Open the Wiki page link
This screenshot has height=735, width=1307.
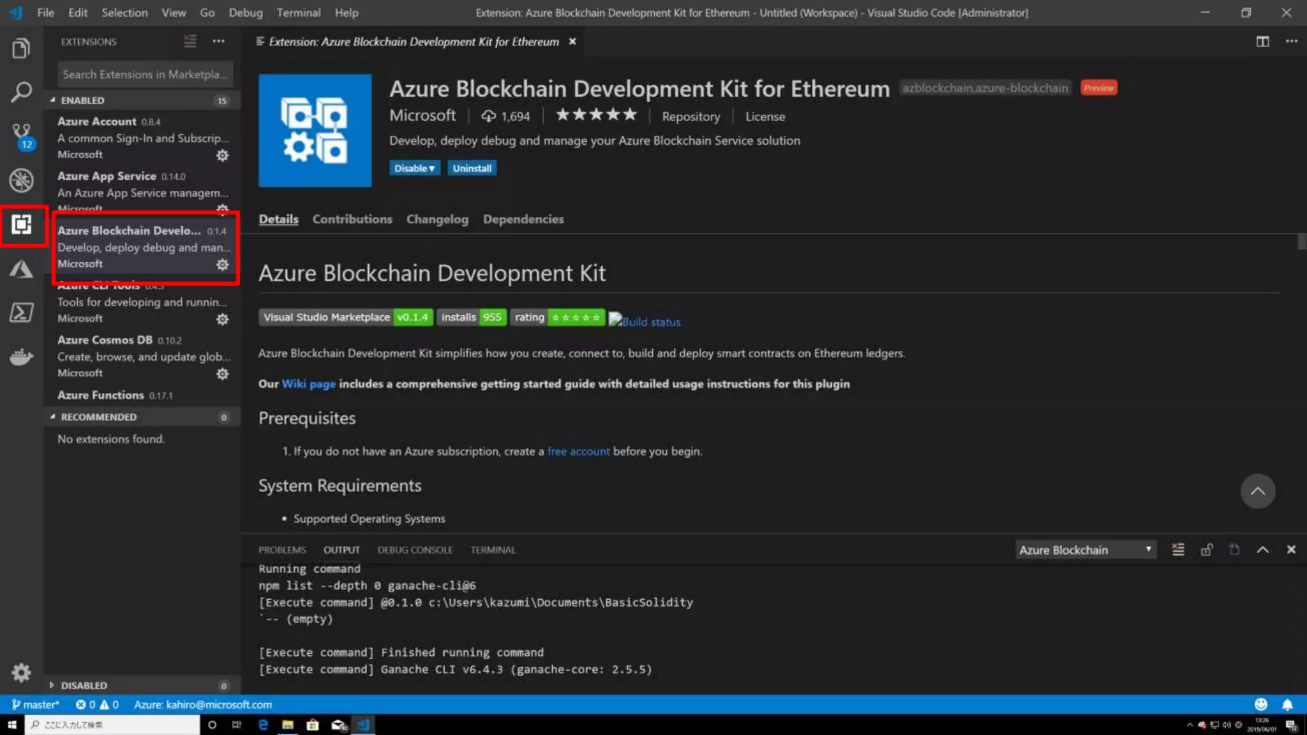coord(308,384)
